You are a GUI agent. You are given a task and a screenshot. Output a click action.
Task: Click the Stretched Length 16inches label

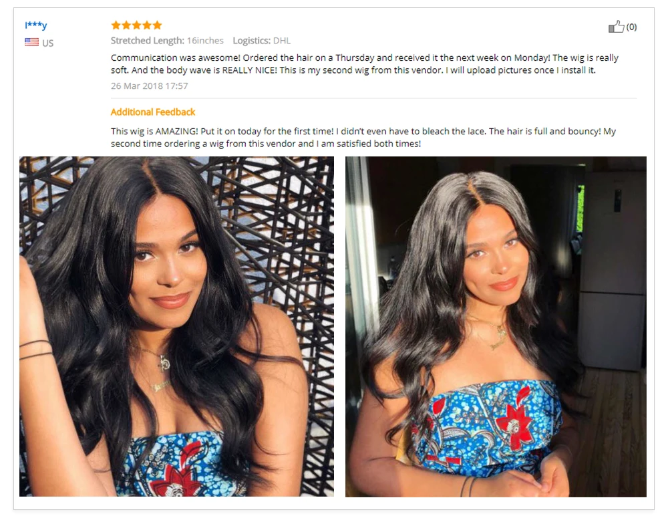167,41
